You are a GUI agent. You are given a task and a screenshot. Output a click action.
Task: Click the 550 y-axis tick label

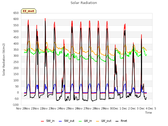pos(16,25)
